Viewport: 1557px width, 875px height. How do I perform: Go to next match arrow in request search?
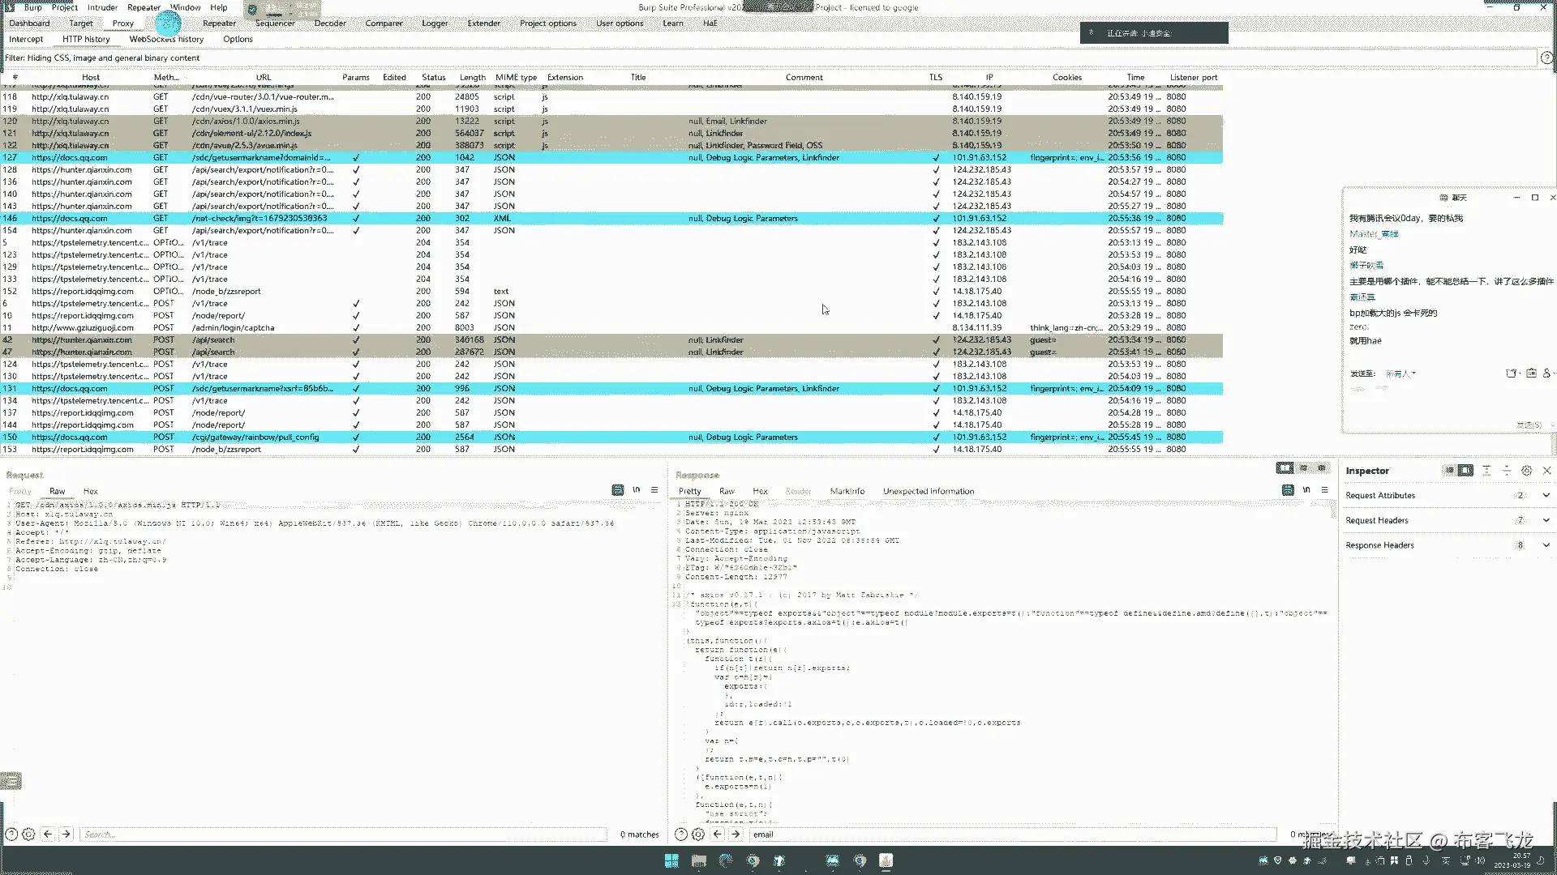pyautogui.click(x=66, y=834)
